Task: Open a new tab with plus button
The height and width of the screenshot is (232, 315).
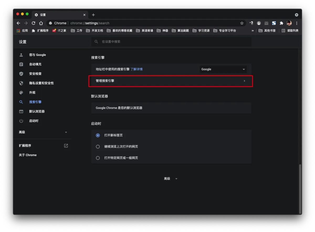Action: (93, 15)
